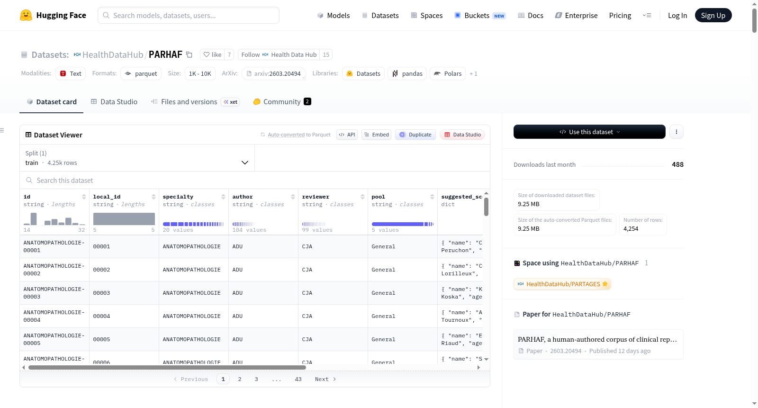The height and width of the screenshot is (408, 758).
Task: Jump to page 43 of the dataset
Action: click(298, 379)
